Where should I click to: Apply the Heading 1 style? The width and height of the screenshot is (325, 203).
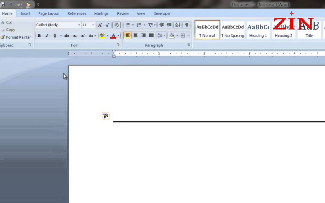(x=258, y=30)
